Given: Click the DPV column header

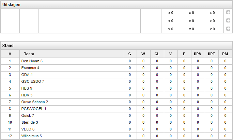Looking at the screenshot, I should pos(198,54).
